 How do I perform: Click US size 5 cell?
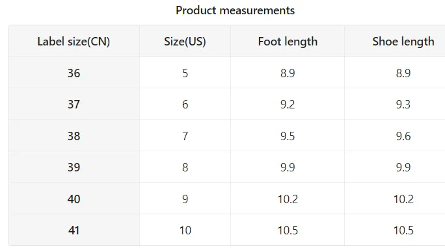(x=185, y=73)
